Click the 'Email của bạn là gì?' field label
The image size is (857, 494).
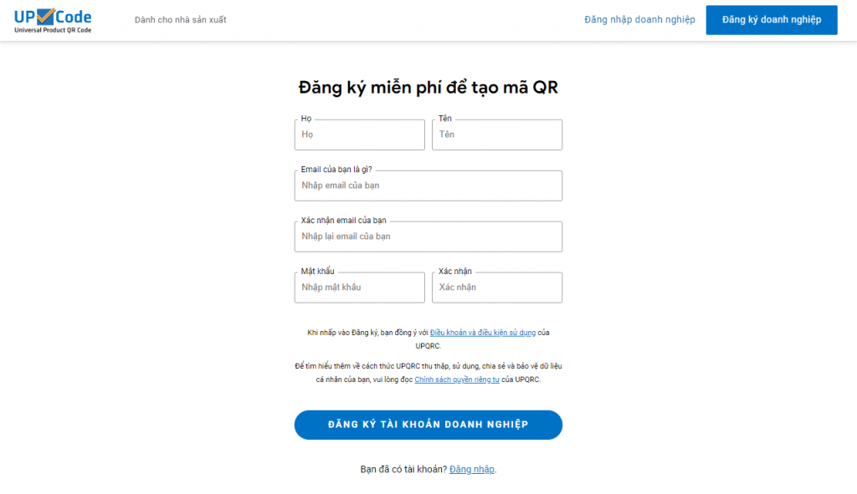pyautogui.click(x=336, y=169)
